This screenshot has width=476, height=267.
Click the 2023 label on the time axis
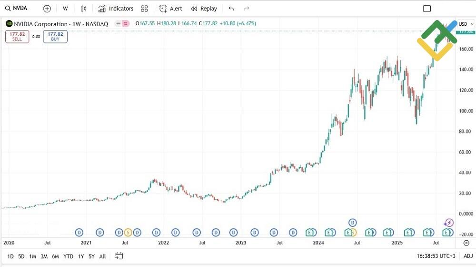(241, 243)
